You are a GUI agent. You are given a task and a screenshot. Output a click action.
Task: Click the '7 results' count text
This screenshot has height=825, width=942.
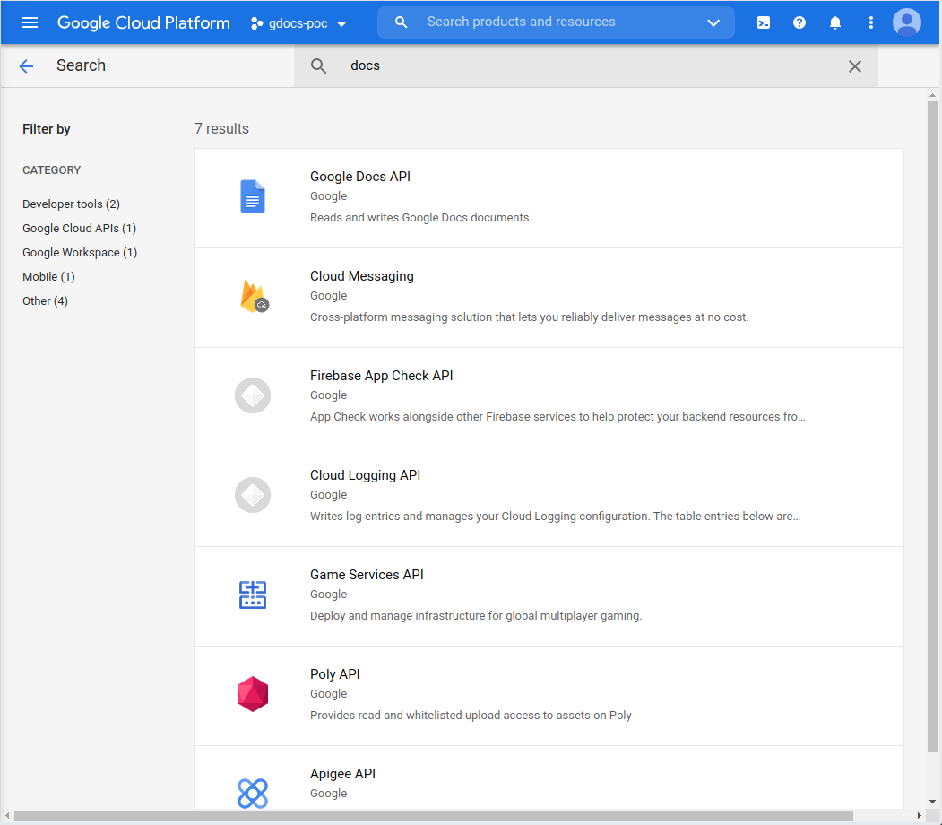pyautogui.click(x=221, y=128)
